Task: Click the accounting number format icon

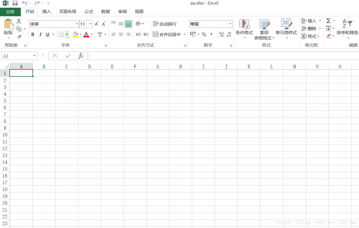Action: (x=193, y=34)
